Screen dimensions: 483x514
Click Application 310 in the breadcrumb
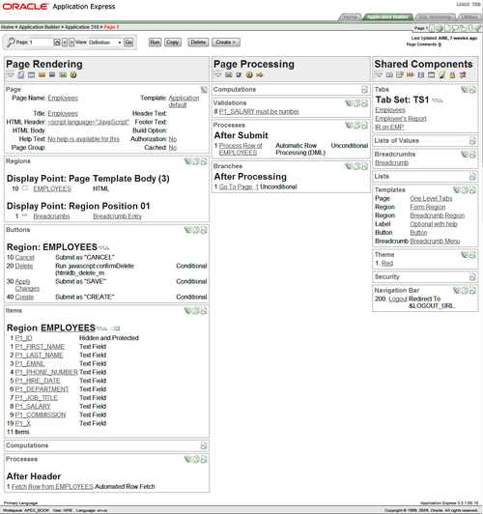click(x=82, y=27)
